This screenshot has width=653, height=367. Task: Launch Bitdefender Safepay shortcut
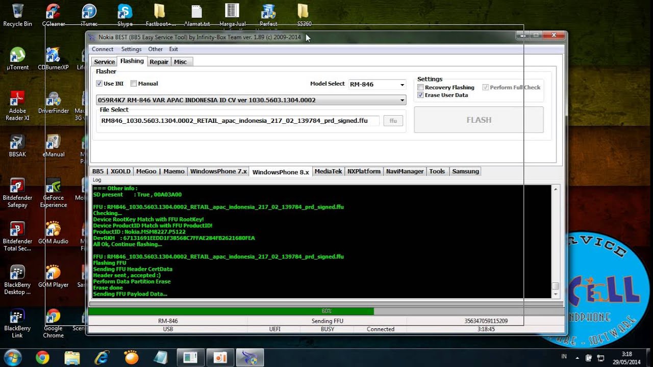coord(17,193)
